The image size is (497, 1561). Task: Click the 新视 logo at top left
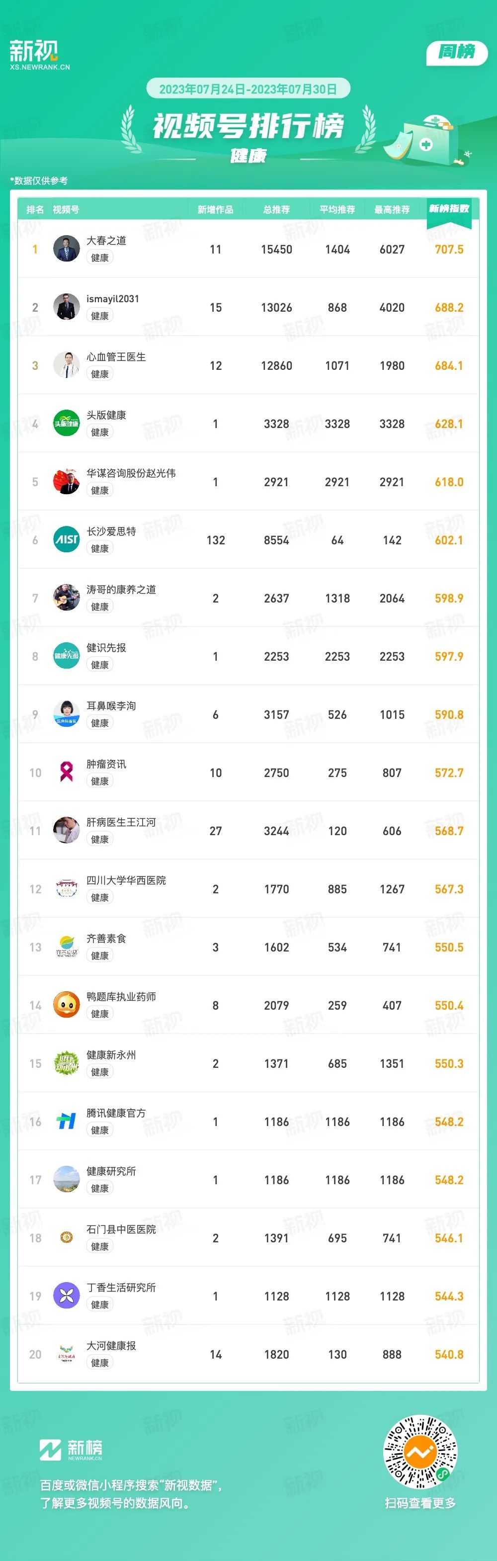click(x=39, y=55)
